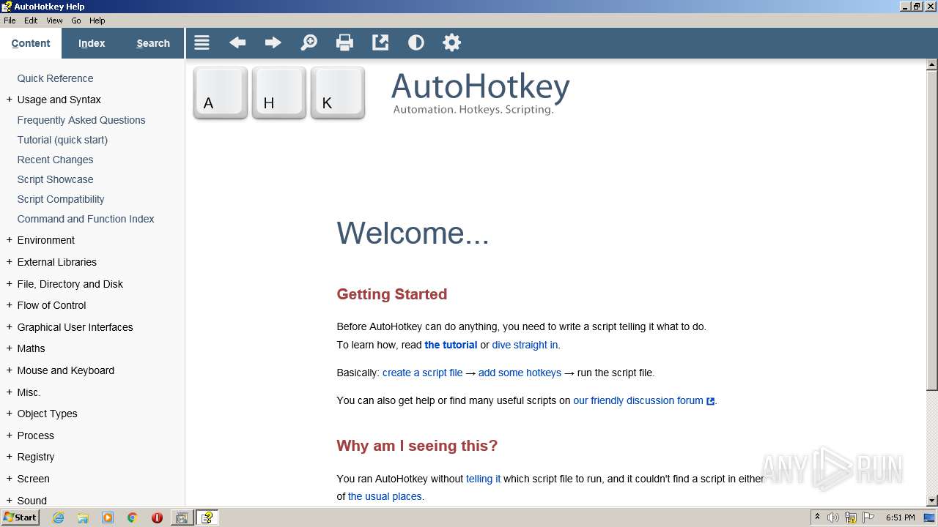Launch Internet Explorer from the taskbar

[x=58, y=517]
